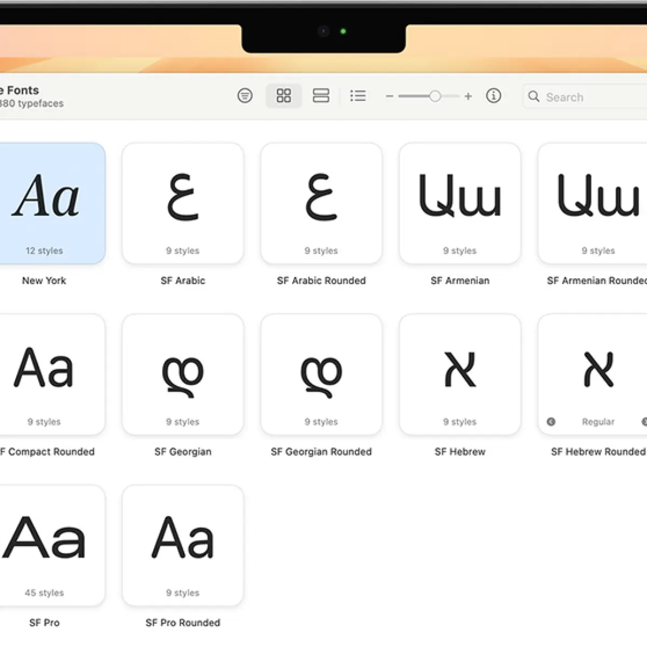
Task: Click the "SF Pro Rounded" name label
Action: (183, 623)
